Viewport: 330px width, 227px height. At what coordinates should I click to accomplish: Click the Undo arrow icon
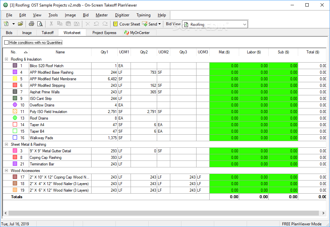tap(96, 24)
